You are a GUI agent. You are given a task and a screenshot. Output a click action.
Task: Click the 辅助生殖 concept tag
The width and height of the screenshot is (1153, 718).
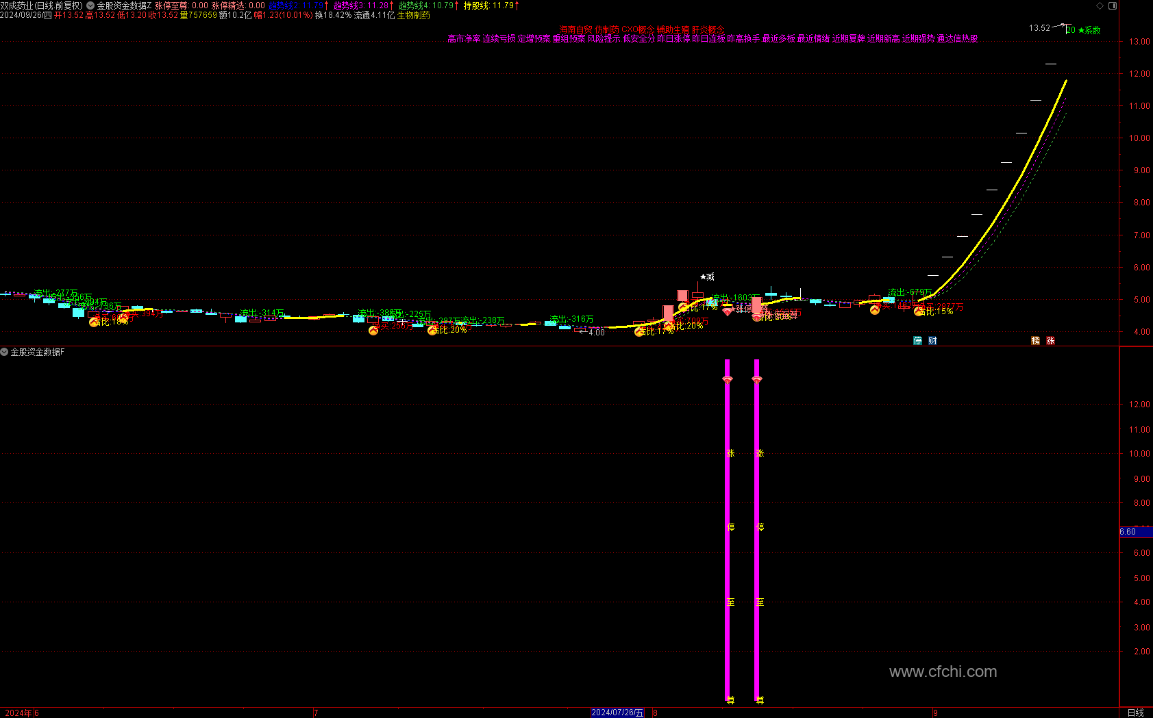point(673,29)
